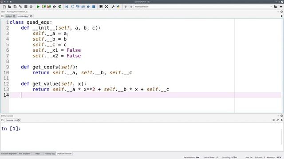Click Memory usage percentage in status bar
This screenshot has height=159, width=284.
(x=274, y=157)
